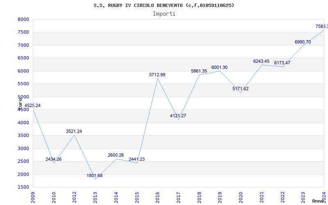This screenshot has height=205, width=328.
Task: Select the 2434.26 data label
Action: click(54, 159)
